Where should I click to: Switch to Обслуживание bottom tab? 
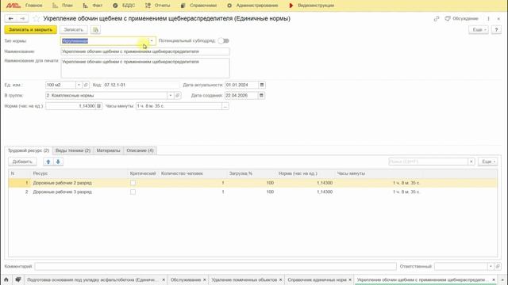186,279
